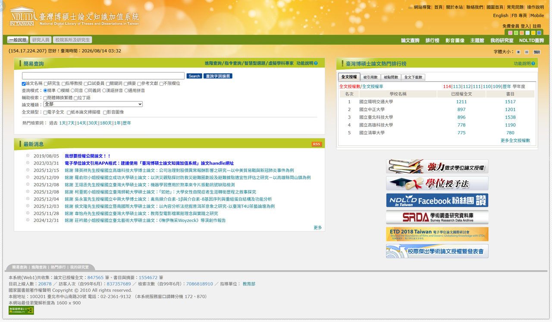Select the yellow theme color swatch
Image resolution: width=552 pixels, height=322 pixels.
[533, 33]
